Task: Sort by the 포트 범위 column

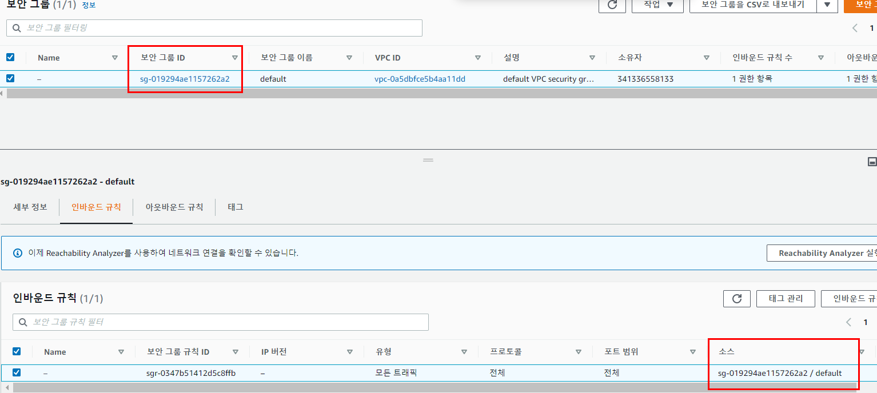Action: 693,352
